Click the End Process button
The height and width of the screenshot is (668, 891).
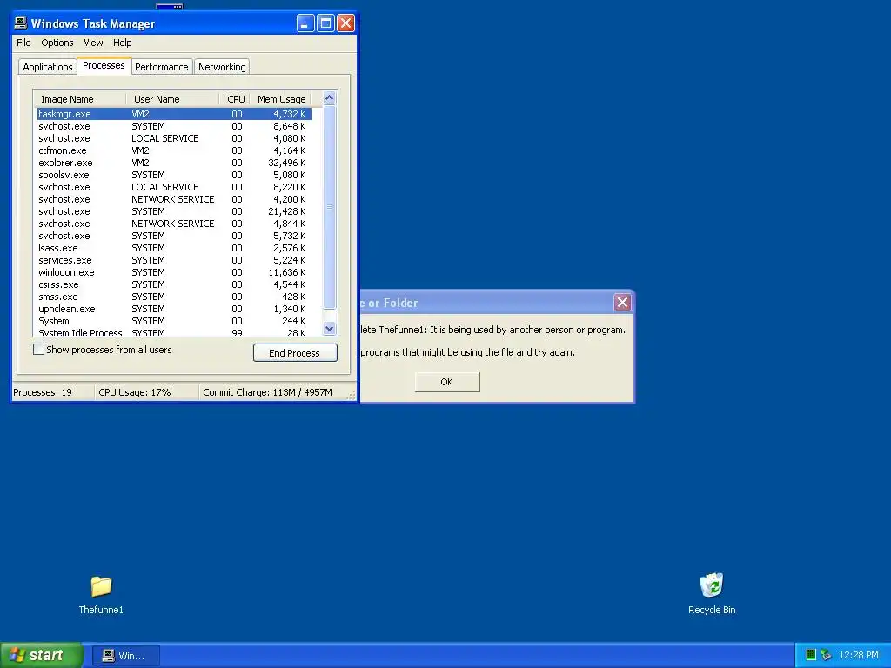(x=295, y=353)
